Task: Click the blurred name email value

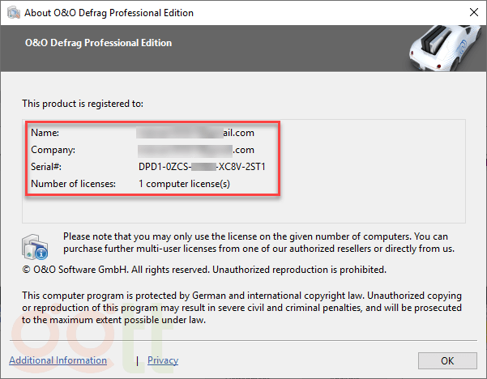Action: [x=196, y=133]
